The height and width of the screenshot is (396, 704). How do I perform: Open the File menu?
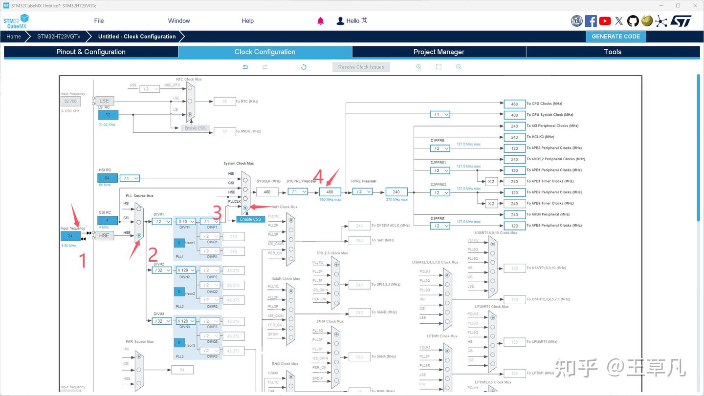(x=99, y=21)
